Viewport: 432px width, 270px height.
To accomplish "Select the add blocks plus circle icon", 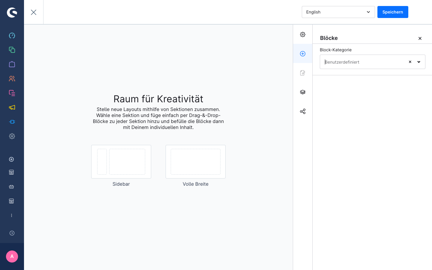I will tap(303, 54).
